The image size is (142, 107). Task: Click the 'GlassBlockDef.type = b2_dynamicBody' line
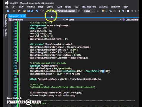51,68
